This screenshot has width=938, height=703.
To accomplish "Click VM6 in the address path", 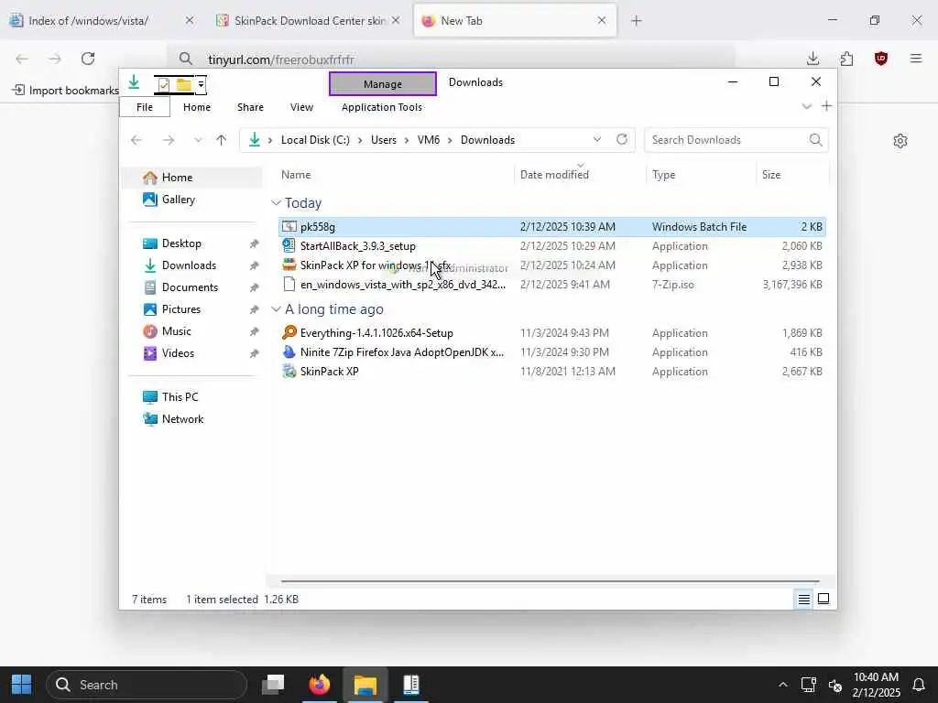I will 429,140.
